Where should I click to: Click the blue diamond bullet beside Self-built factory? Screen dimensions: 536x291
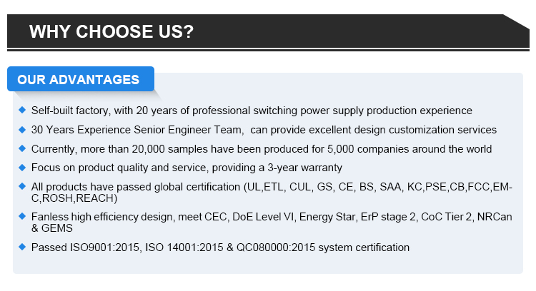22,110
